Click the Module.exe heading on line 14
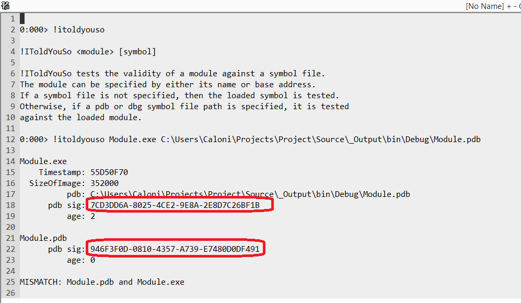 (43, 161)
